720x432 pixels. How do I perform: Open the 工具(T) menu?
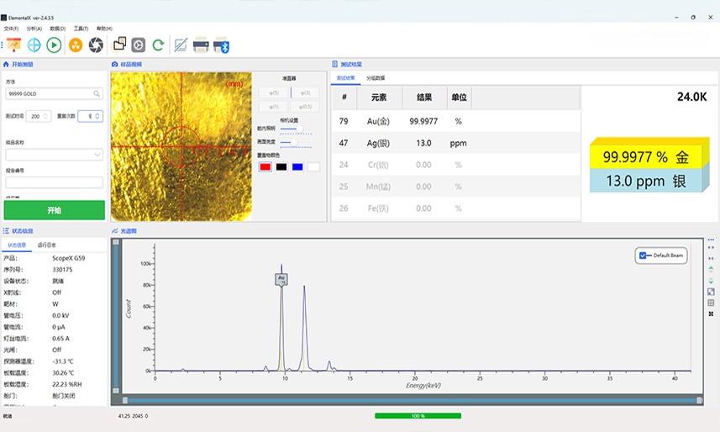point(81,29)
